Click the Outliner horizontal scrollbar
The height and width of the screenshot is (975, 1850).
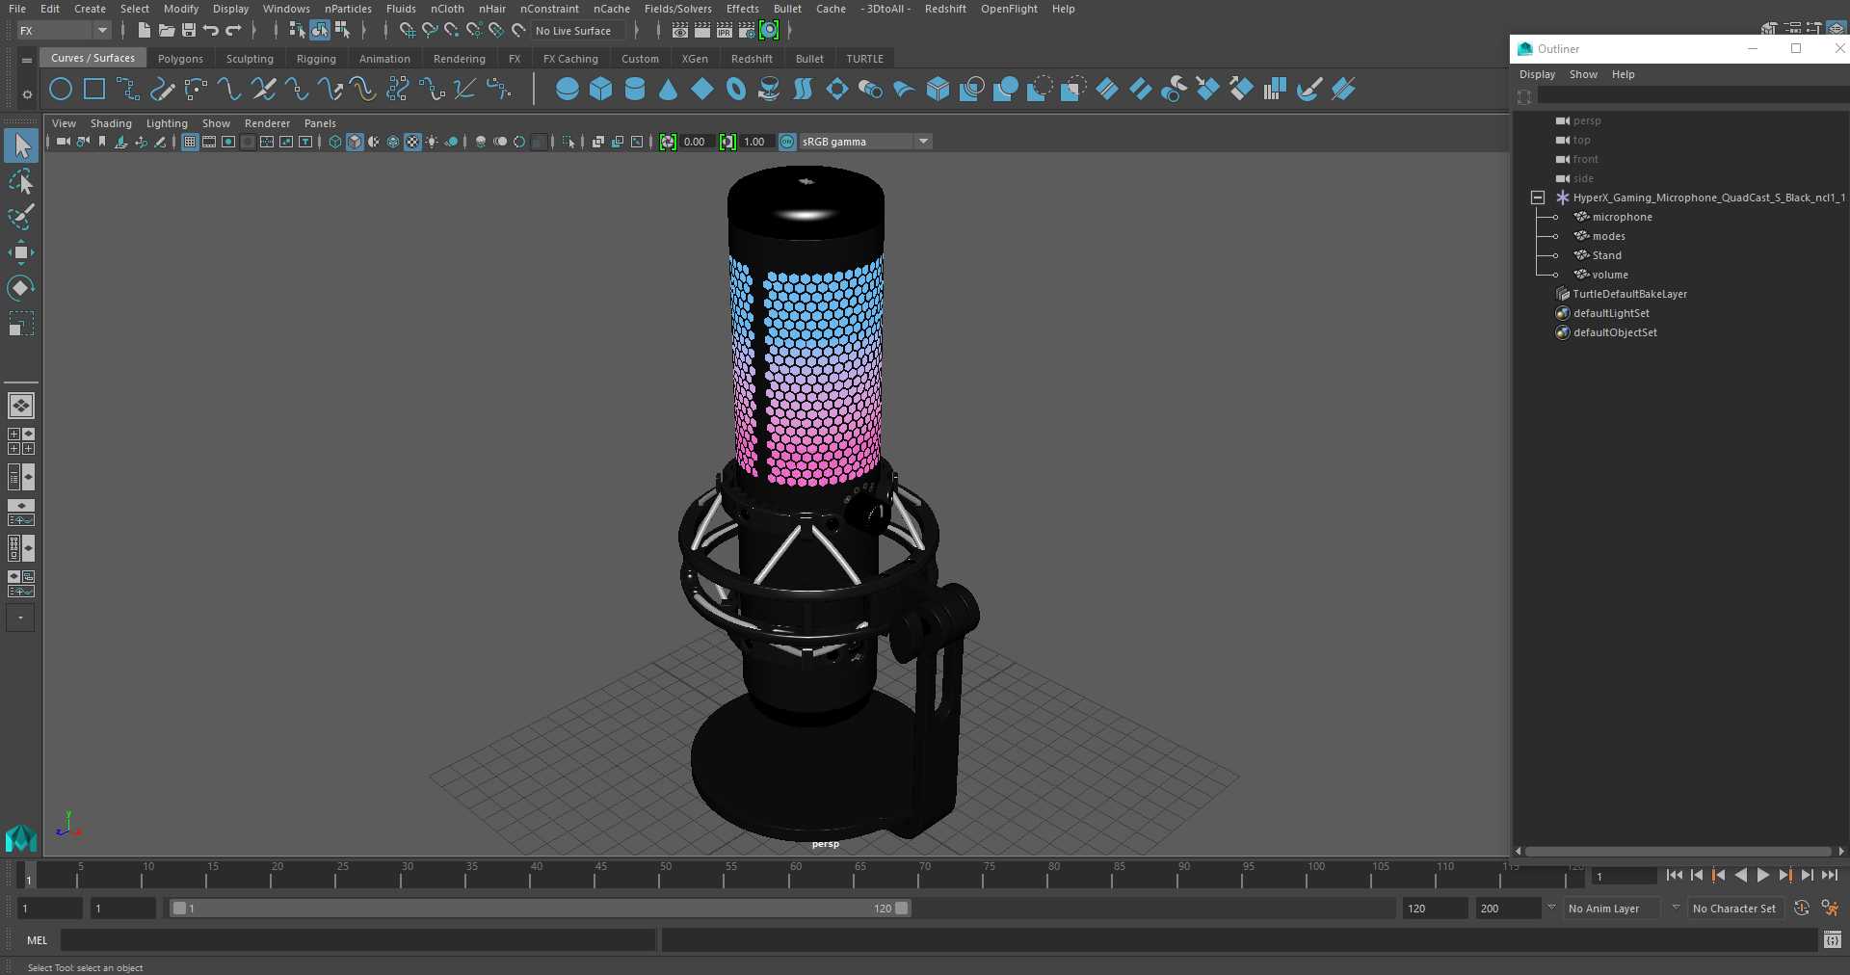(1678, 852)
